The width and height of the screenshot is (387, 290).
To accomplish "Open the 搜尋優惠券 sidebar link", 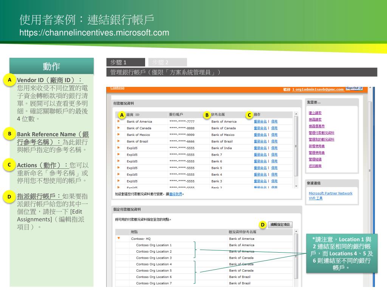I will click(317, 126).
